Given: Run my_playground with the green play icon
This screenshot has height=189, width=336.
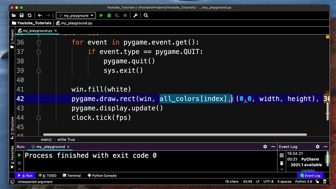Looking at the screenshot, I should click(101, 15).
